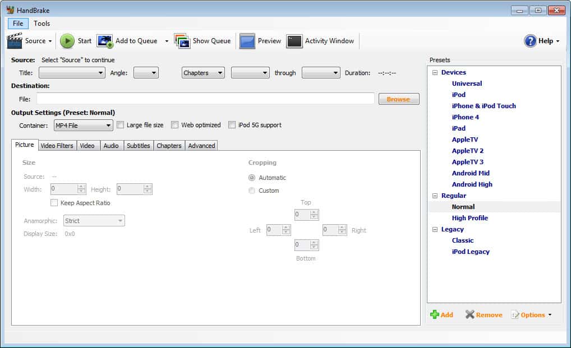Switch to the Advanced tab
The height and width of the screenshot is (348, 571).
(201, 146)
